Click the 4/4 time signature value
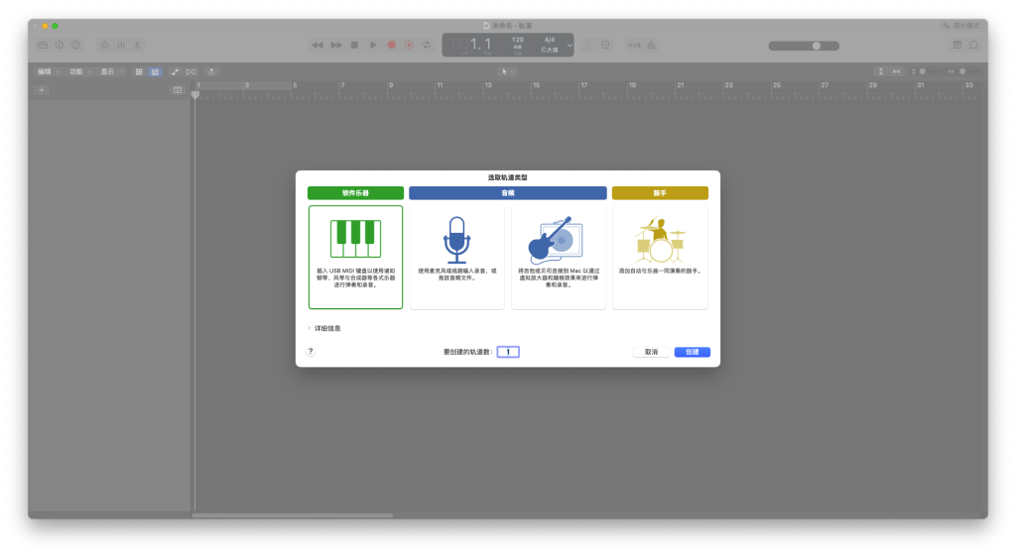Screen dimensions: 1016x556 (x=550, y=40)
